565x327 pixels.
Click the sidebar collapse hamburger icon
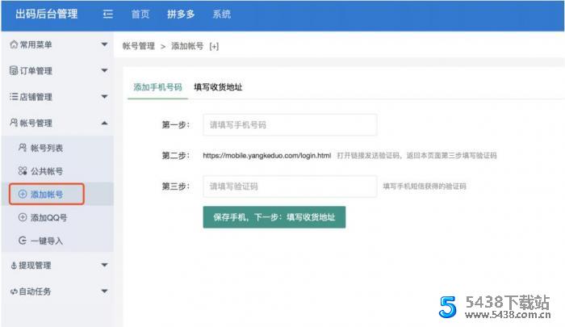(108, 15)
